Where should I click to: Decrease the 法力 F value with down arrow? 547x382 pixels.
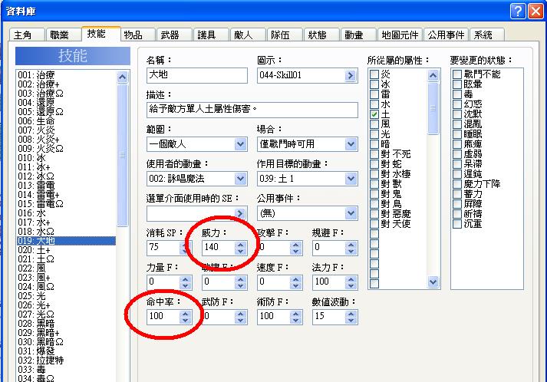pos(351,285)
